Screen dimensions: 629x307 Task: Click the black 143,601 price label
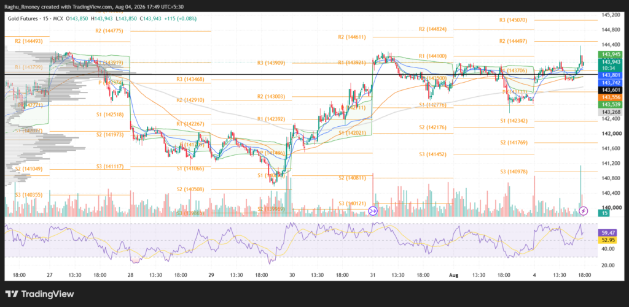[x=609, y=90]
